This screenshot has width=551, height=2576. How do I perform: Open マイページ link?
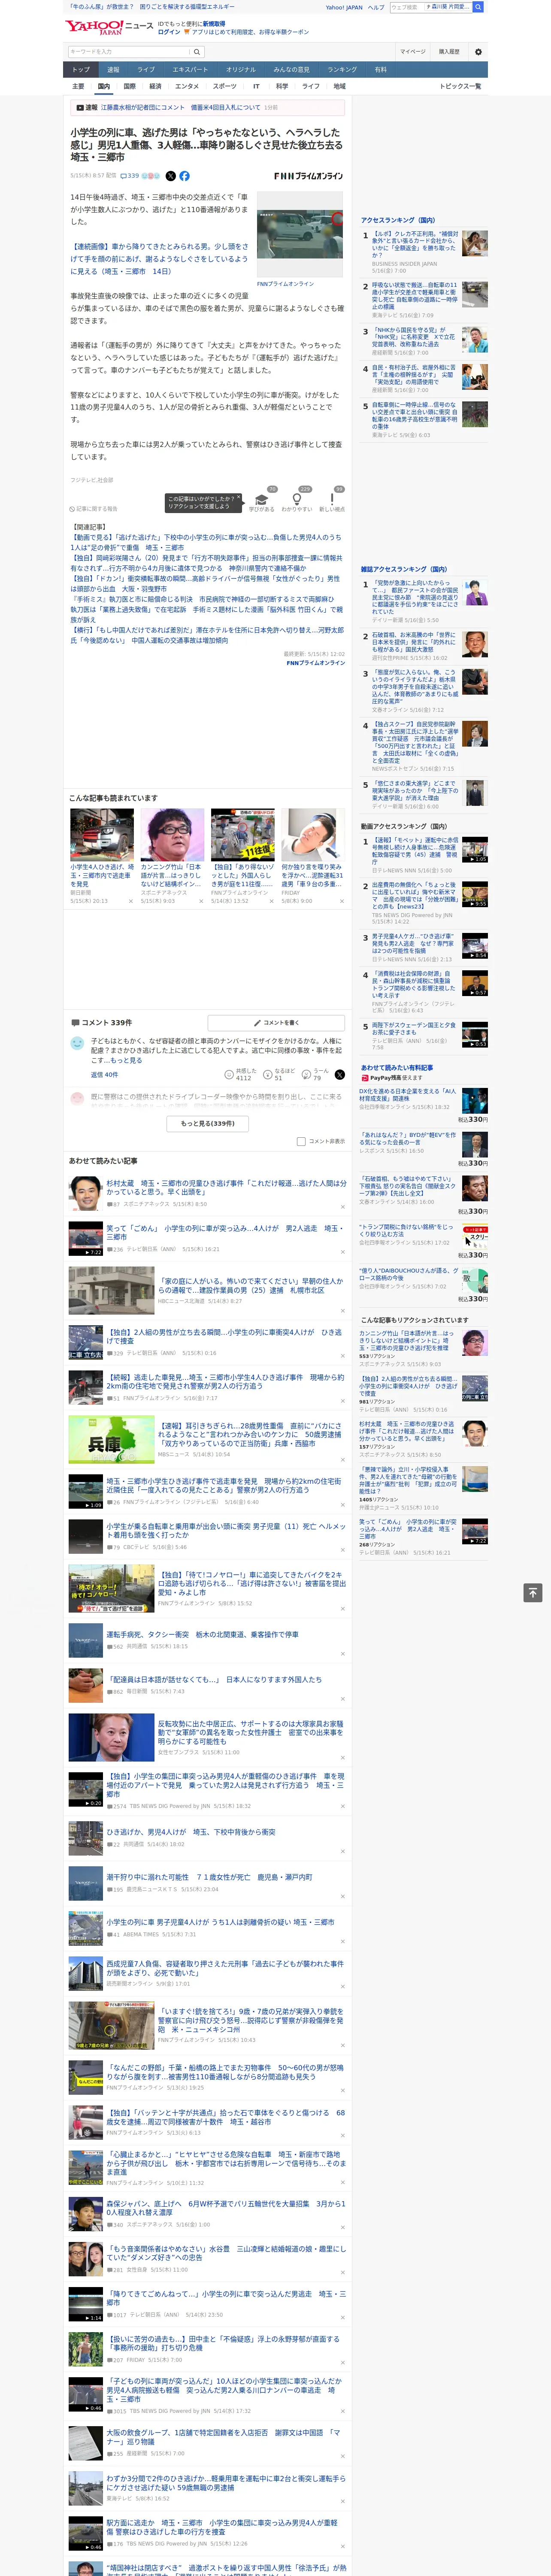pos(412,51)
